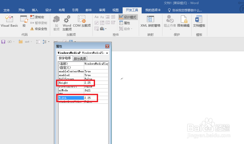This screenshot has height=144, width=244.
Task: Select the uiMode property row
Action: (x=83, y=90)
